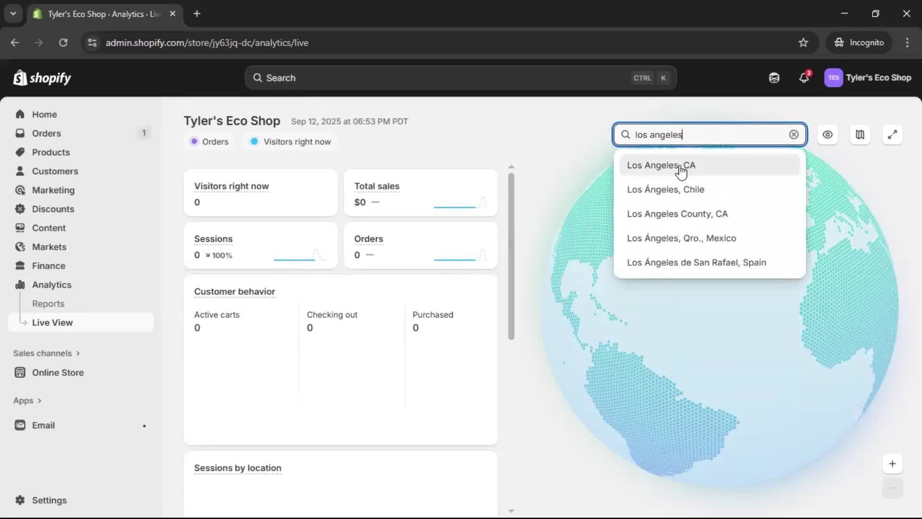This screenshot has width=922, height=519.
Task: Toggle the Orders metric pill above the dashboard
Action: [x=210, y=141]
